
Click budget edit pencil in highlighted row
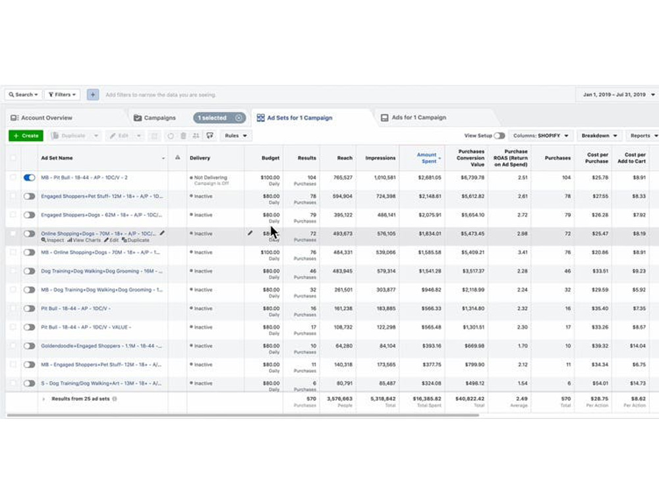(x=250, y=233)
